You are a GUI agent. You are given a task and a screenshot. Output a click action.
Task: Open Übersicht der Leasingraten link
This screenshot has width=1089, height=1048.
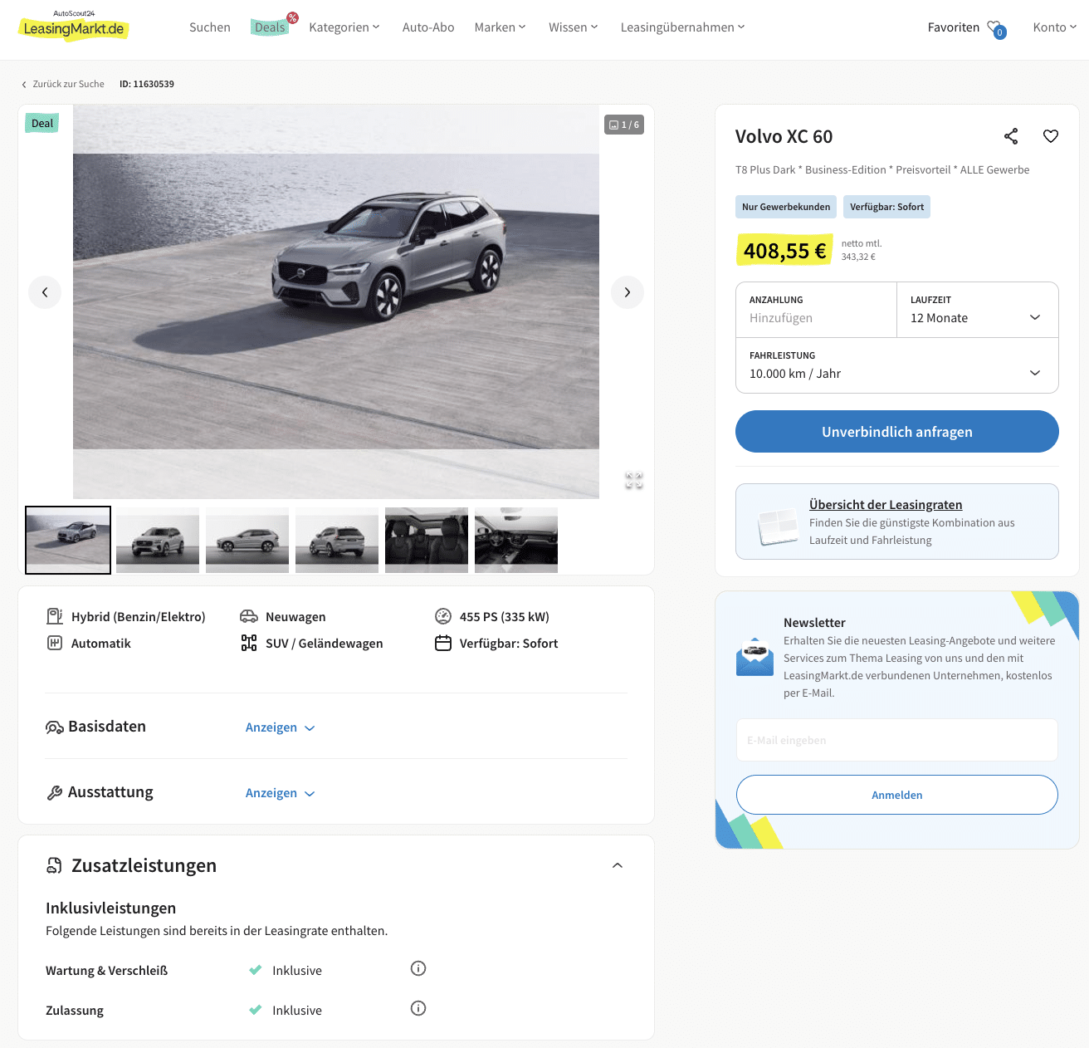886,504
